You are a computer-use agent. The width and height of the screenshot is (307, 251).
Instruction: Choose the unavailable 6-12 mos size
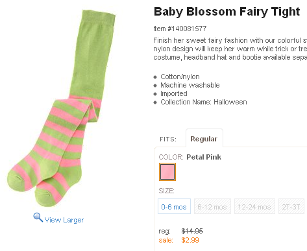pyautogui.click(x=212, y=206)
